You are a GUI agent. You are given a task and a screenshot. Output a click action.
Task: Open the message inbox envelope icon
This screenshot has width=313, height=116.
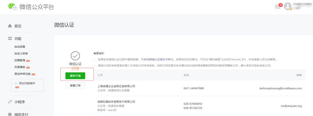point(277,7)
